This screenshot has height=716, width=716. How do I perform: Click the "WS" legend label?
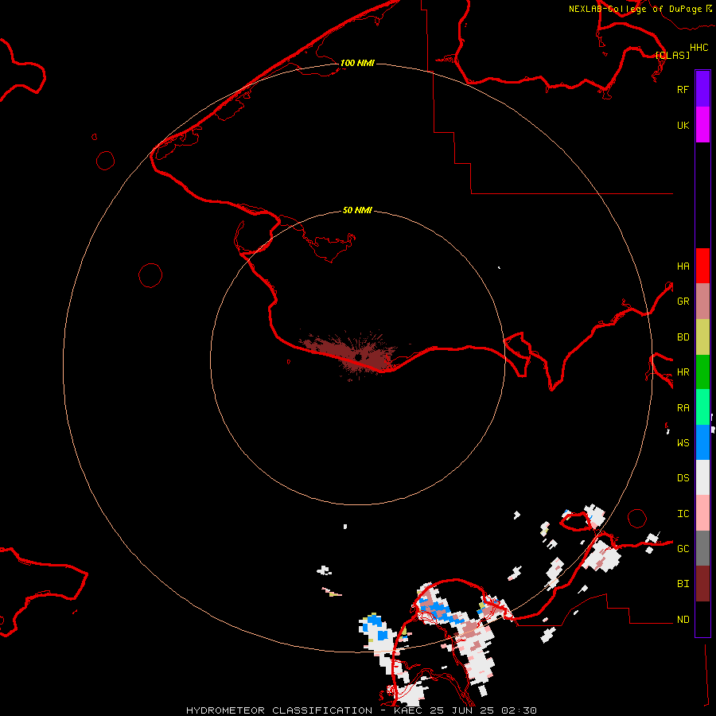click(683, 443)
